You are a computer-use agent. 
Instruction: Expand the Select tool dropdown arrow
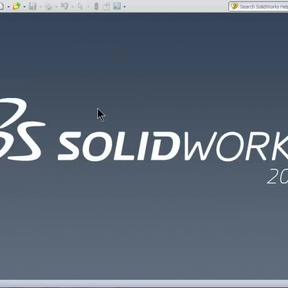tap(88, 7)
